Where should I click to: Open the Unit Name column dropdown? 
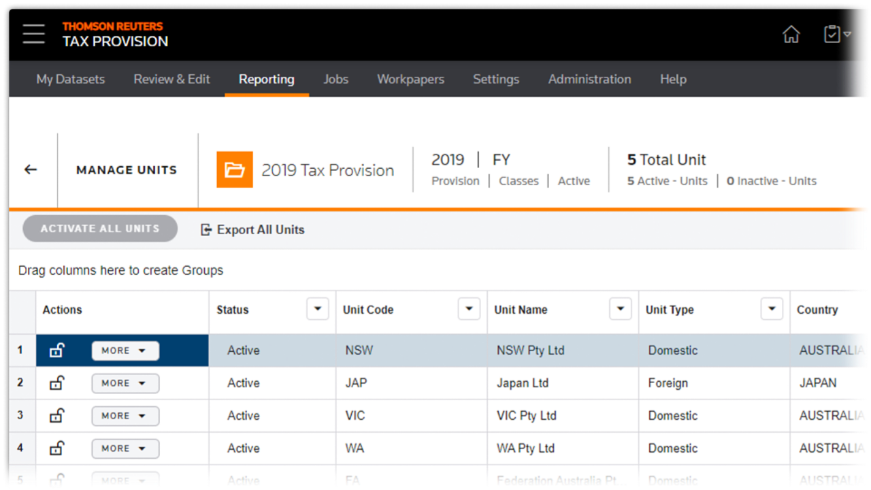click(620, 309)
